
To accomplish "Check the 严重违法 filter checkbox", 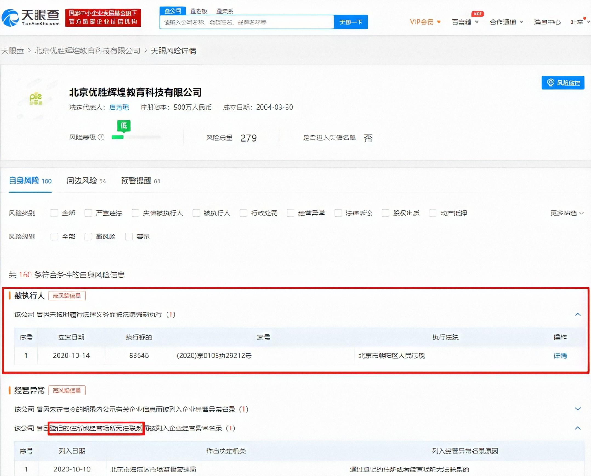I will [88, 213].
